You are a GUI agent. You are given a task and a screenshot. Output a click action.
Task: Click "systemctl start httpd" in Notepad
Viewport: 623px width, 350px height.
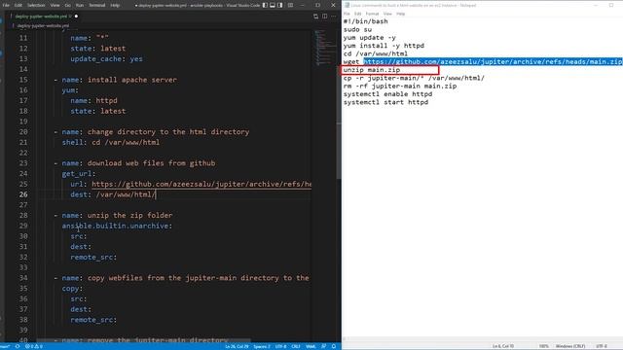click(385, 102)
